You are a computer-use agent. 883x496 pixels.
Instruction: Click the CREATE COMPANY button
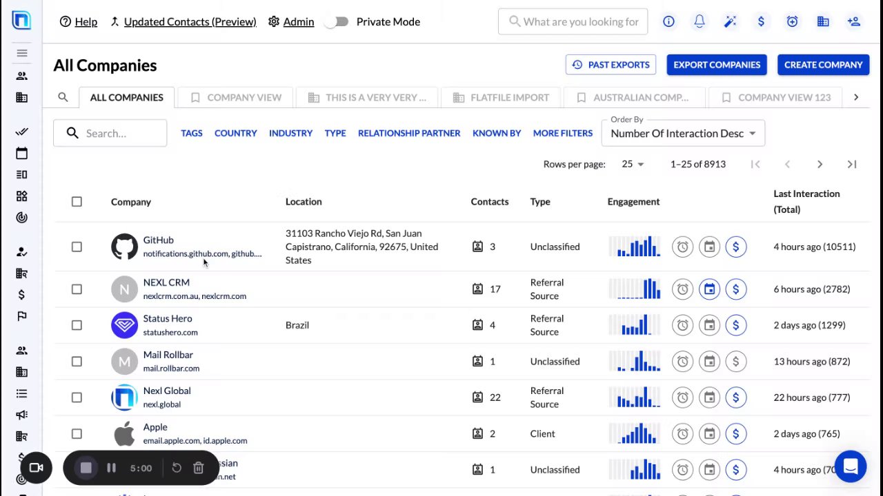point(823,65)
